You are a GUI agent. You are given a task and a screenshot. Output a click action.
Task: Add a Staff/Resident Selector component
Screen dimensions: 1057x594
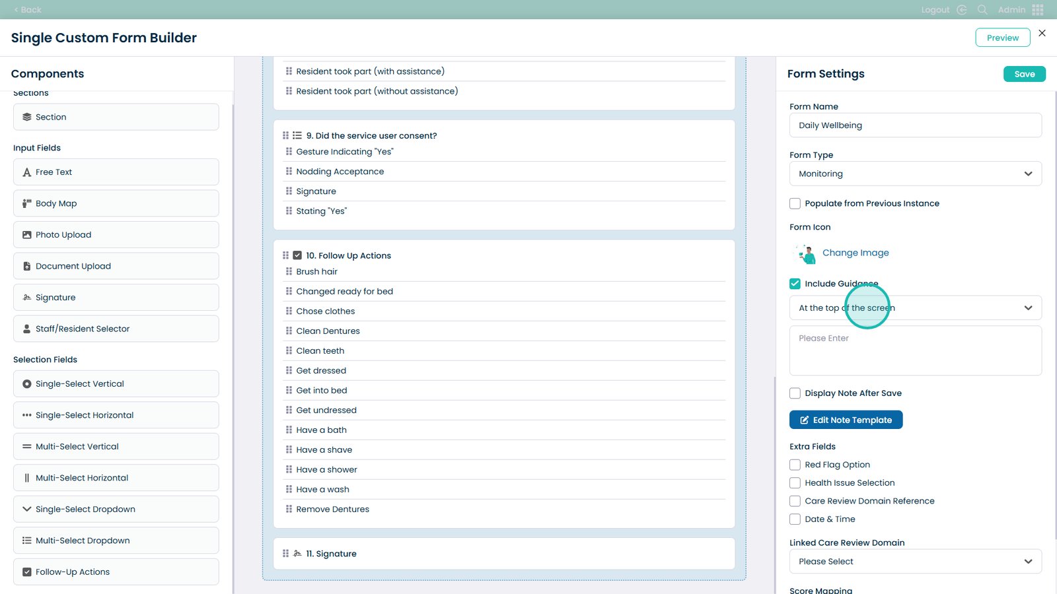point(116,329)
